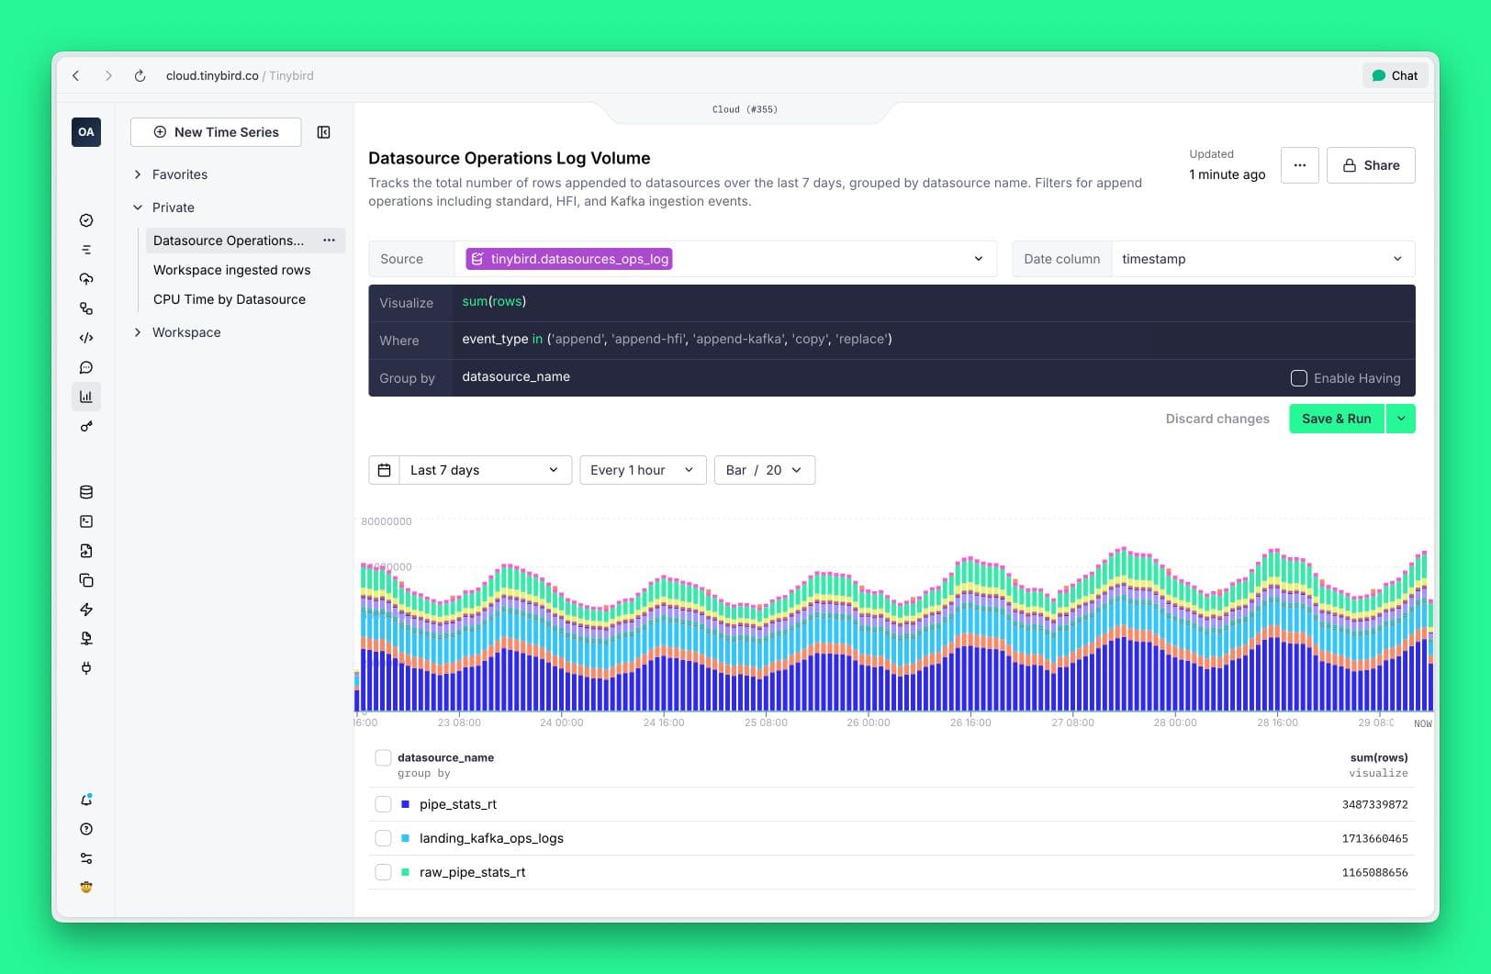Image resolution: width=1491 pixels, height=974 pixels.
Task: Open the Every 1 hour interval dropdown
Action: (642, 470)
